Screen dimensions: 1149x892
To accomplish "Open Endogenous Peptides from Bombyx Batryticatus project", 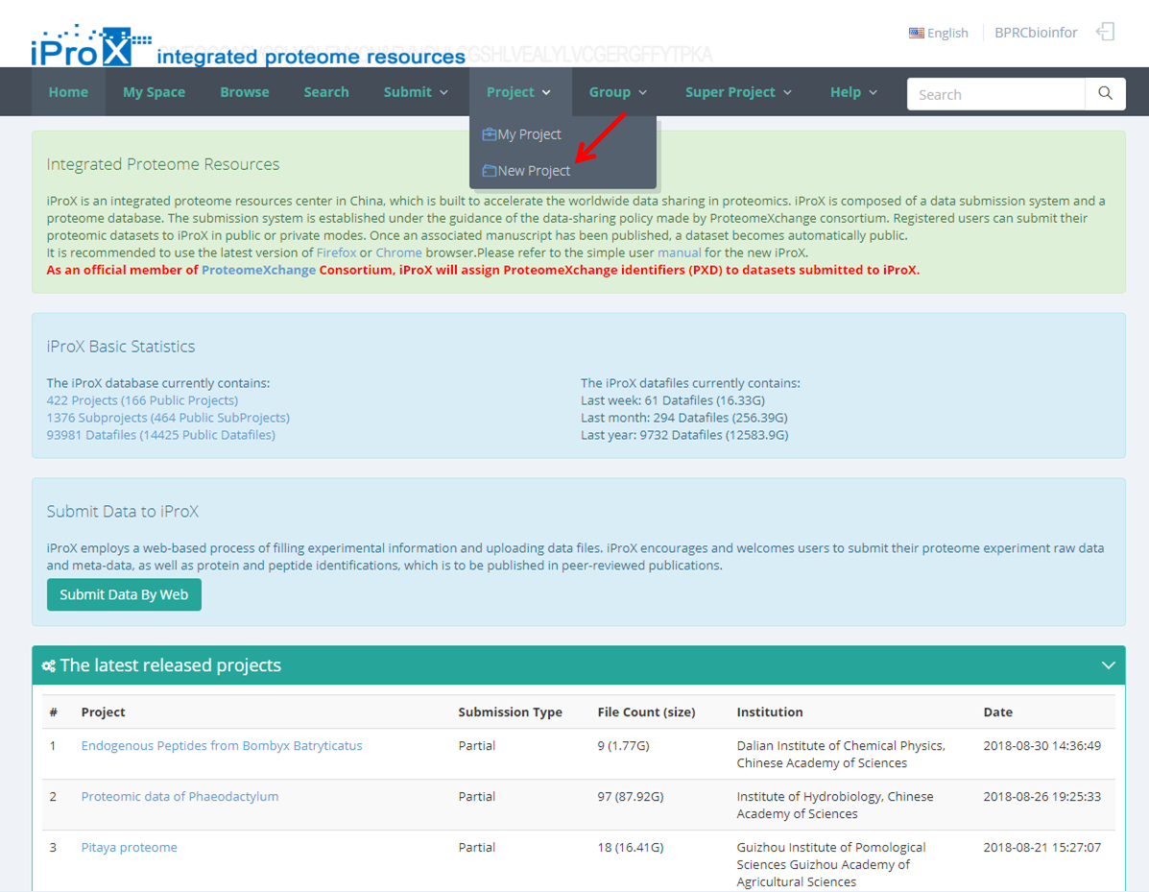I will [x=222, y=745].
